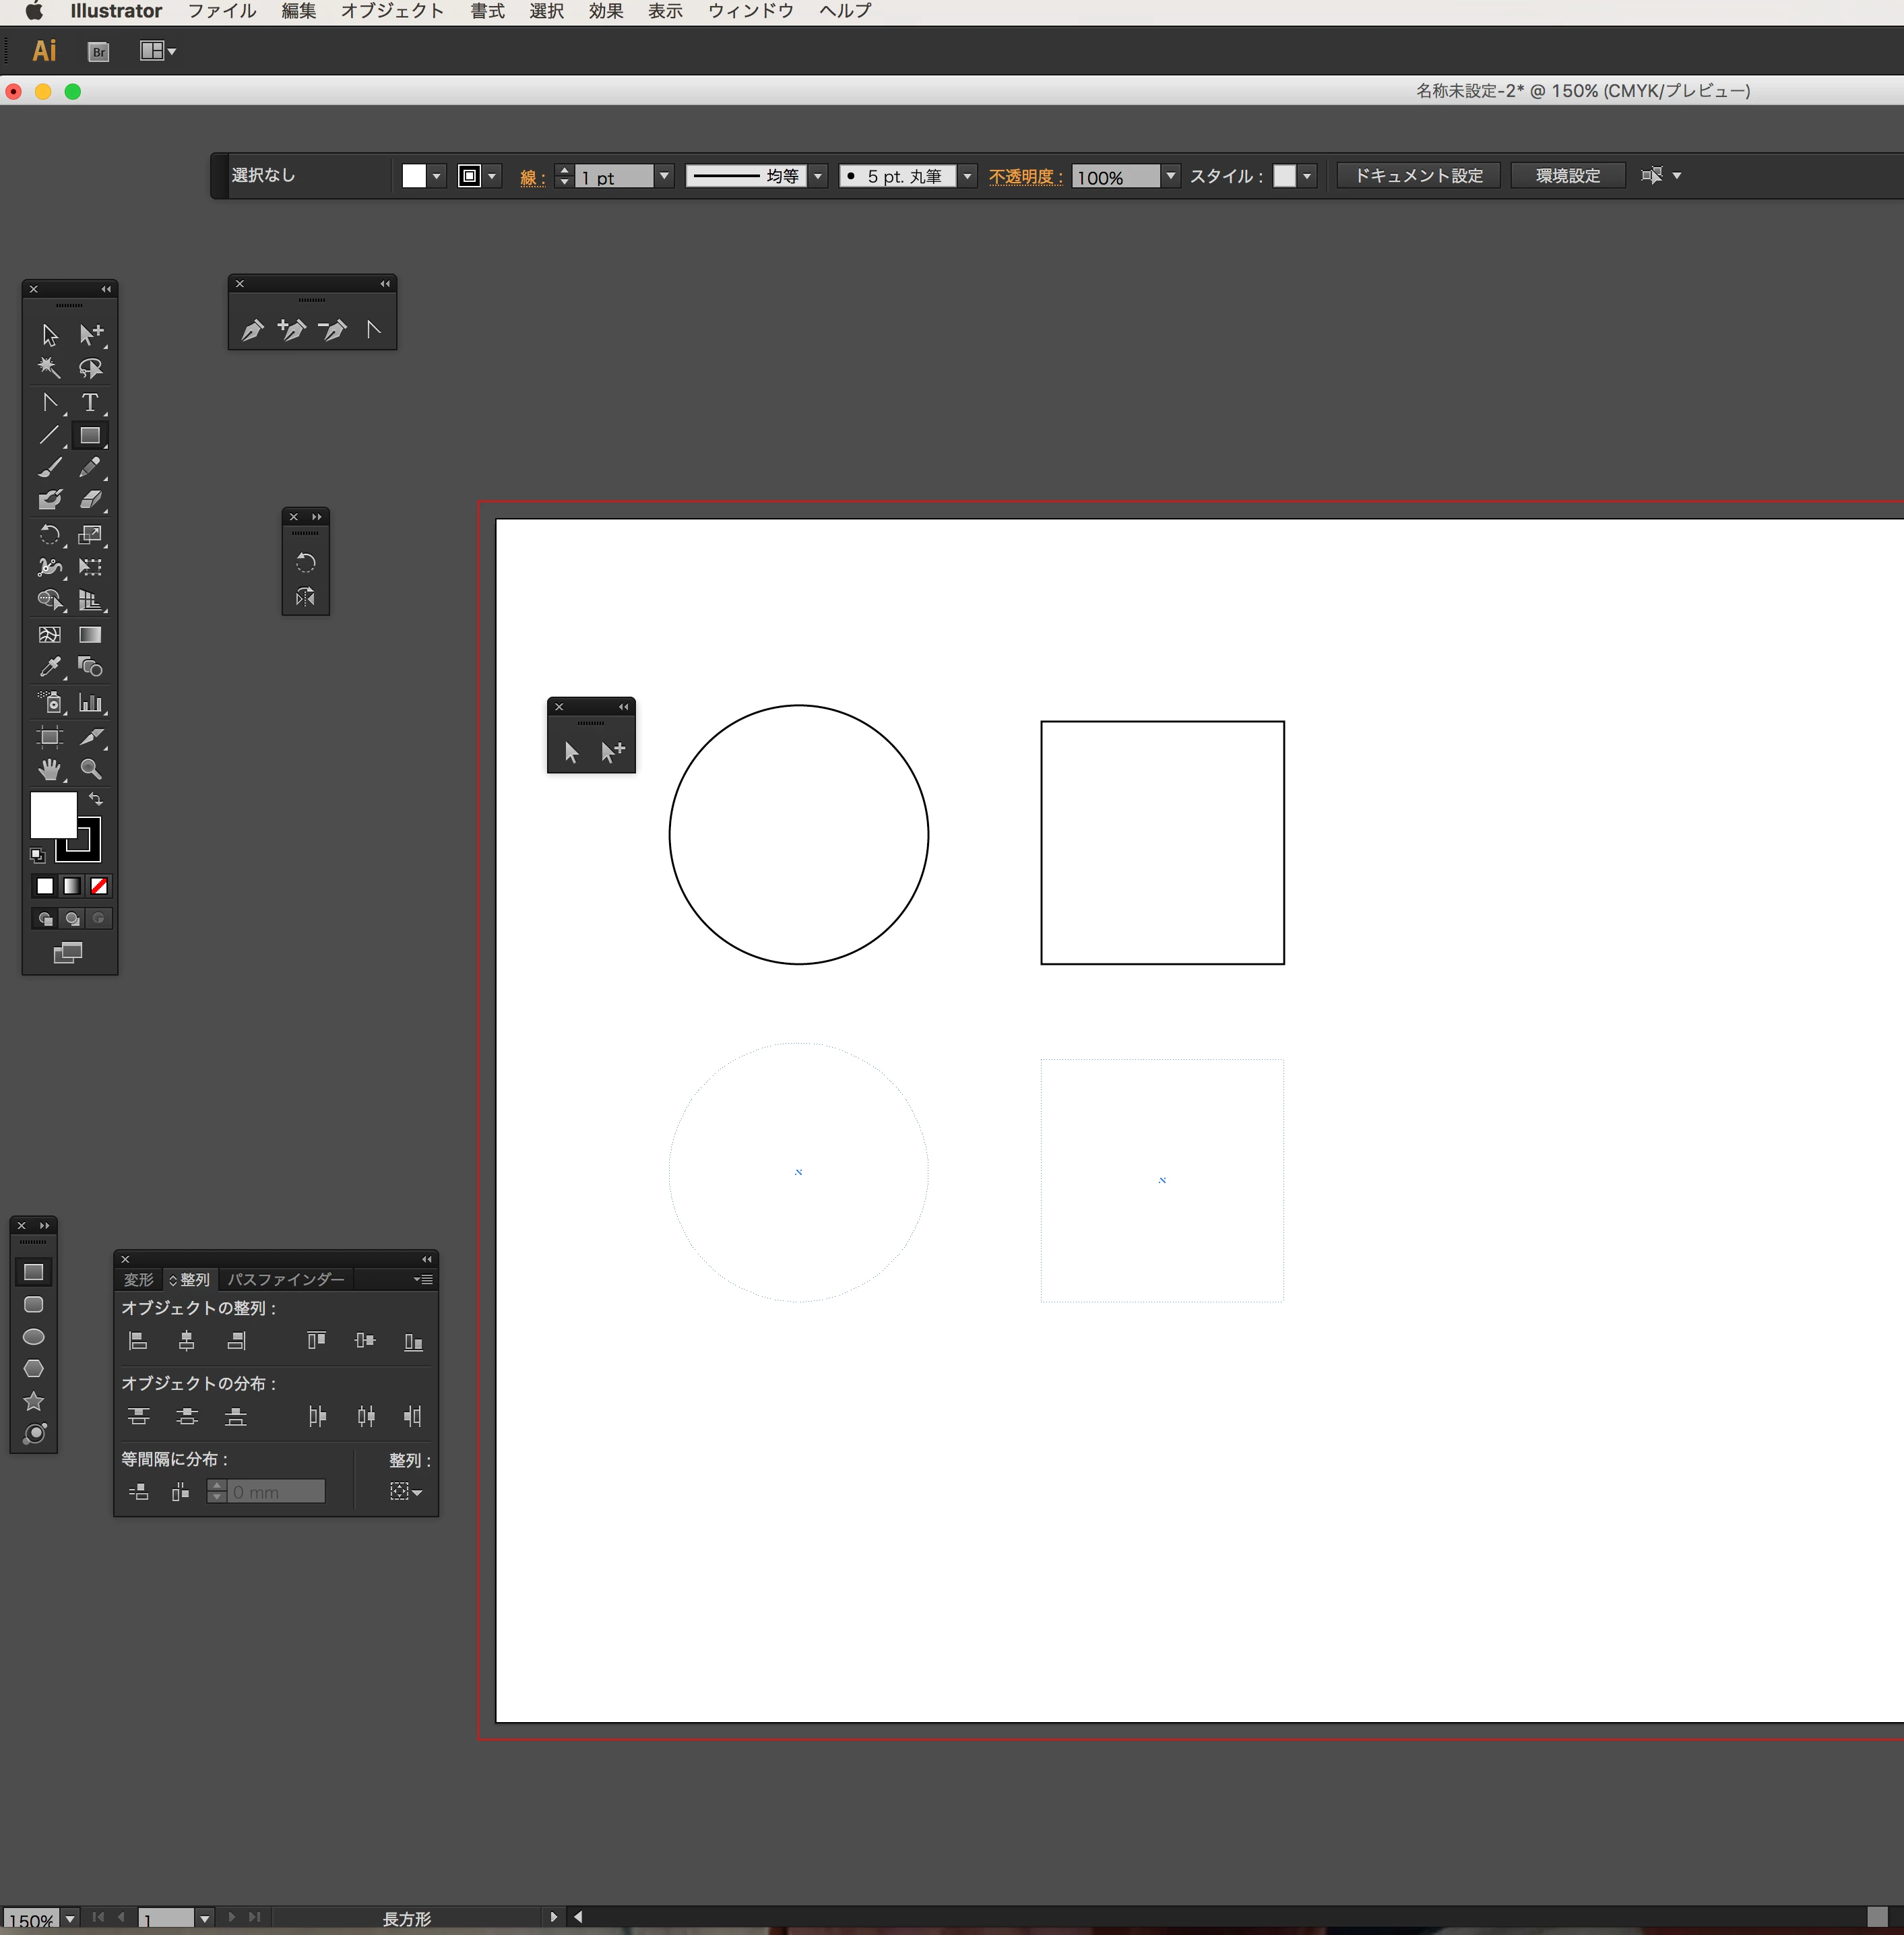This screenshot has height=1935, width=1904.
Task: Switch to the パスファインダー tab
Action: 285,1280
